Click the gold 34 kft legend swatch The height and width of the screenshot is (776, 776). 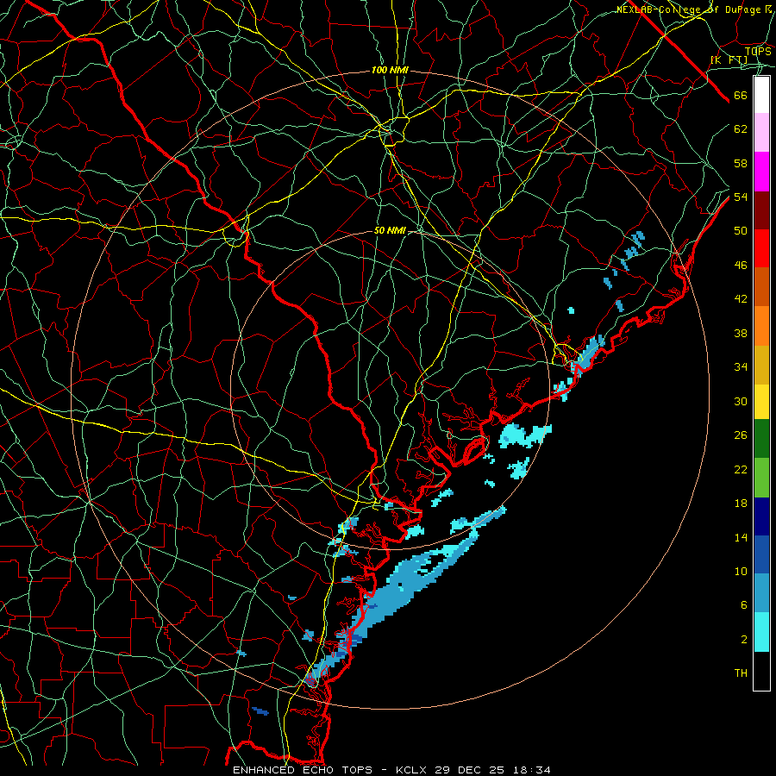point(761,365)
